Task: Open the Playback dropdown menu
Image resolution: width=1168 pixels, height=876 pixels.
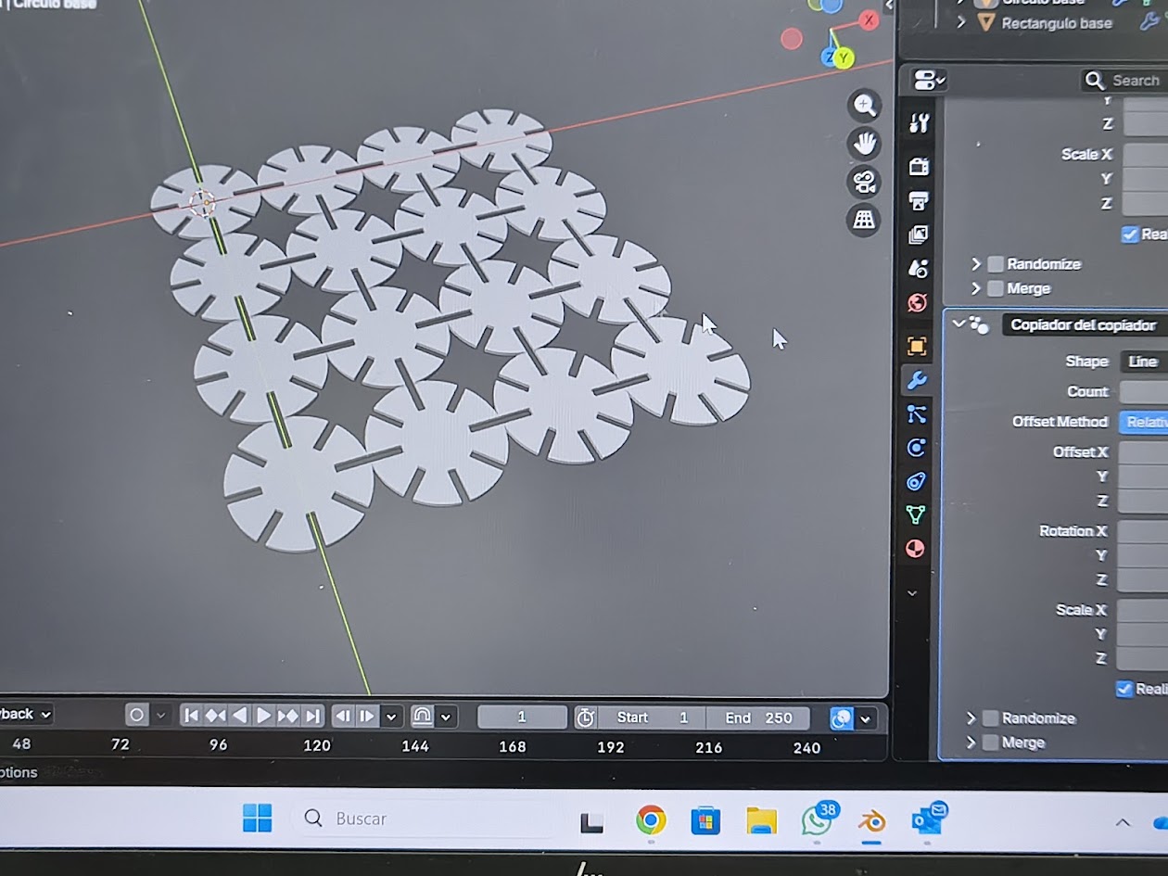Action: (25, 714)
